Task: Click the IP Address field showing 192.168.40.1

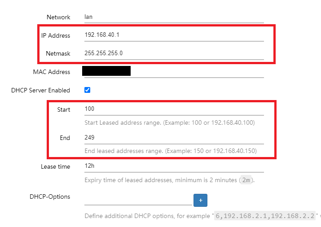Action: point(173,35)
